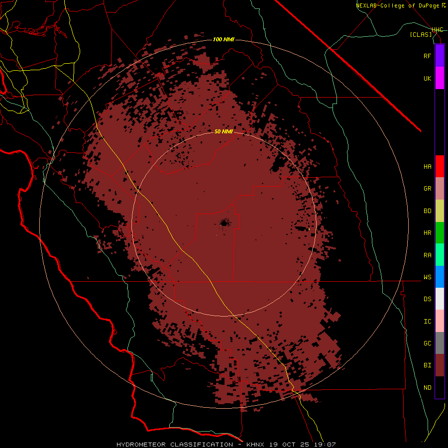Pick the HR green legend swatch
Image resolution: width=448 pixels, height=448 pixels.
click(x=440, y=233)
